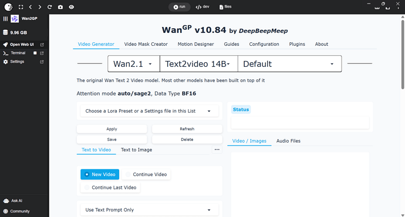This screenshot has width=405, height=217.
Task: Expand the Lora Preset or Settings file list
Action: click(x=149, y=111)
